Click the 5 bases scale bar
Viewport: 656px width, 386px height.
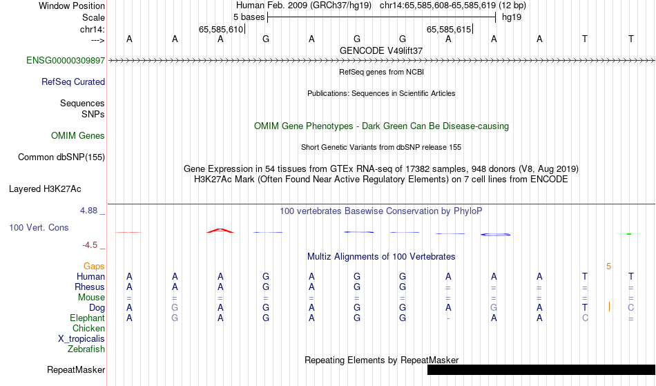tap(382, 17)
